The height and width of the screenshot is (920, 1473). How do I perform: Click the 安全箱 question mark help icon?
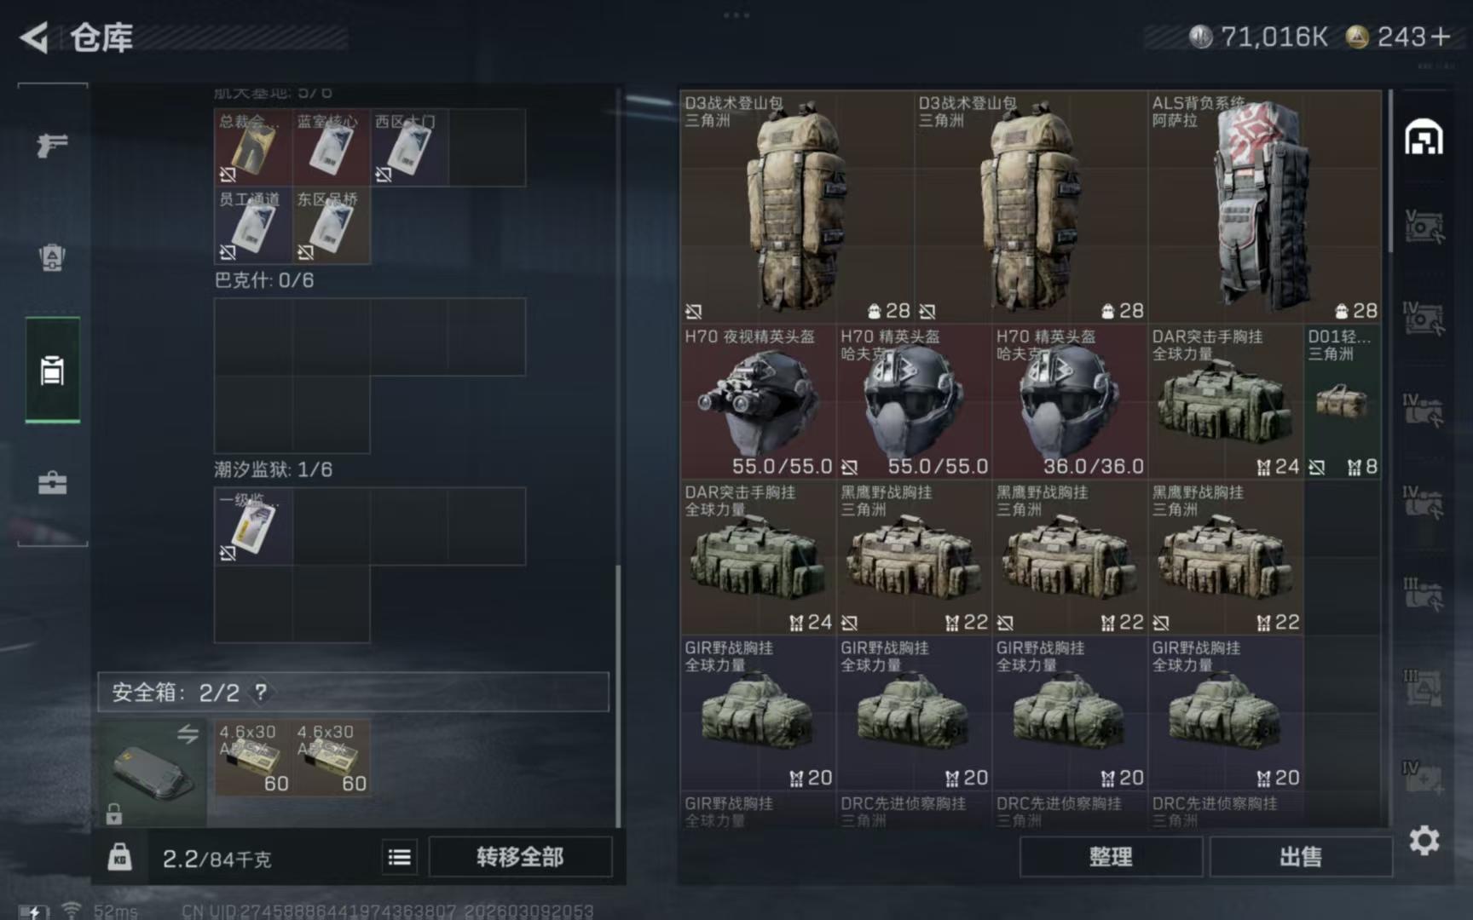(x=261, y=692)
